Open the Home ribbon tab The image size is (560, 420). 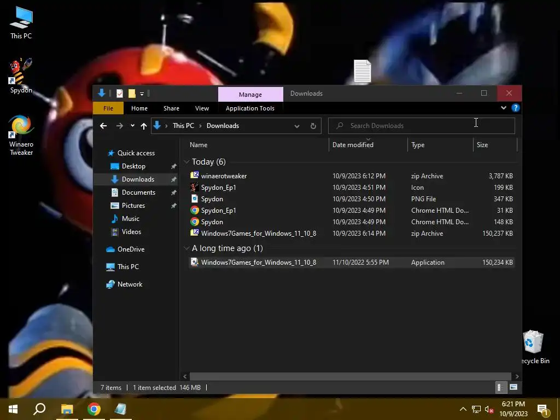[139, 108]
